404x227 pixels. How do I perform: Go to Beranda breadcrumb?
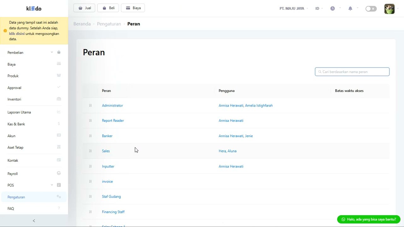click(82, 24)
